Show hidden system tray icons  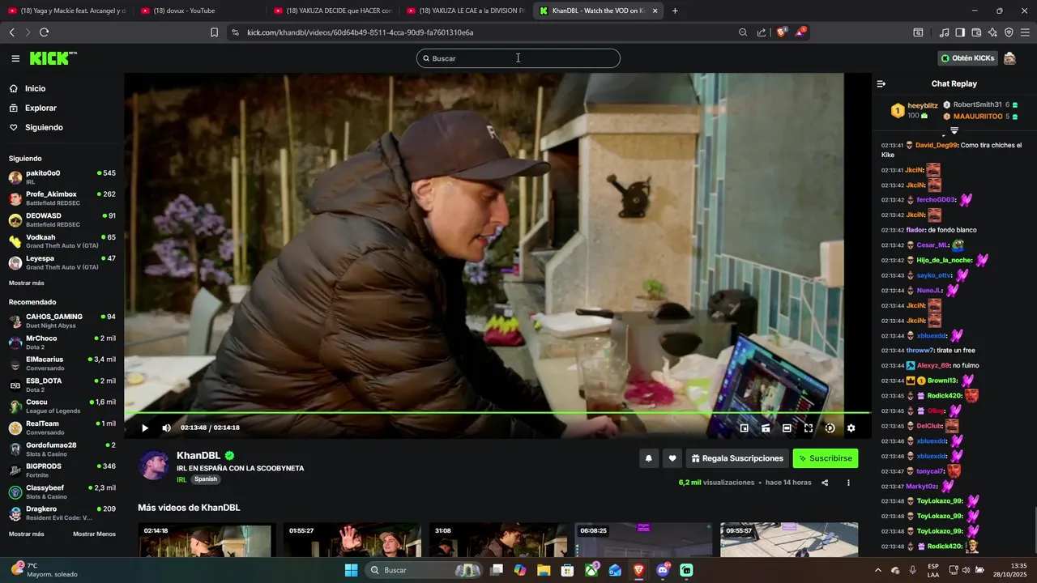pos(878,570)
